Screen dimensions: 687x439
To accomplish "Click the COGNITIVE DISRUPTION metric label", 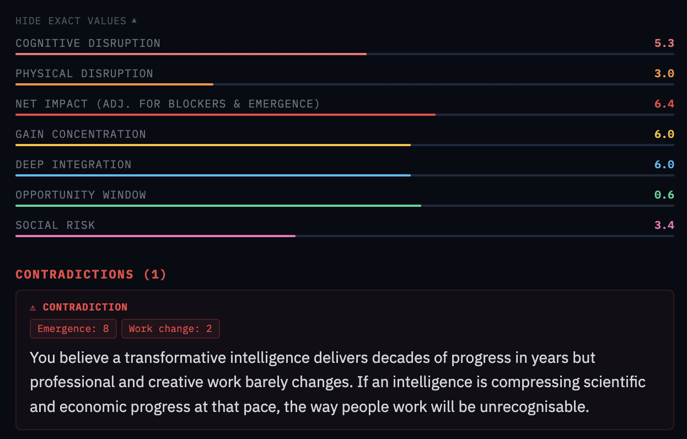I will pyautogui.click(x=88, y=43).
